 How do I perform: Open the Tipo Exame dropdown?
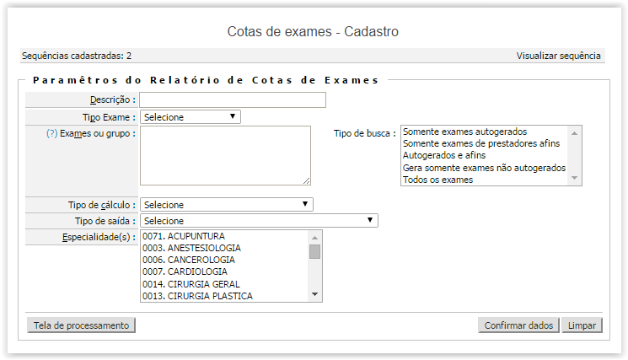pyautogui.click(x=191, y=117)
